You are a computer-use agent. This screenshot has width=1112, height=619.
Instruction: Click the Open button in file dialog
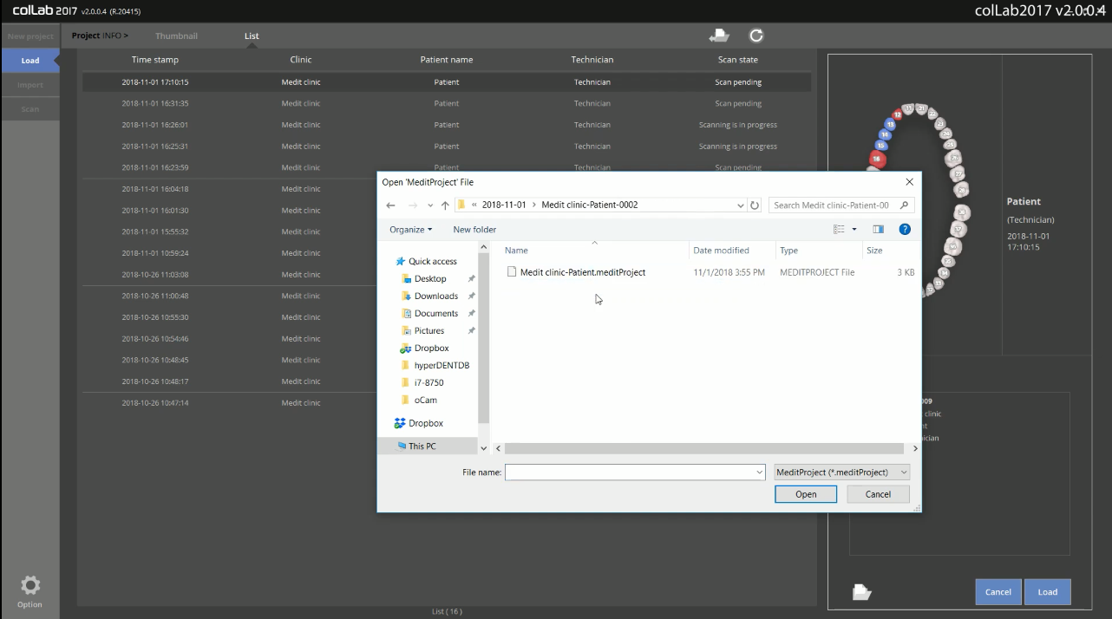click(x=806, y=494)
